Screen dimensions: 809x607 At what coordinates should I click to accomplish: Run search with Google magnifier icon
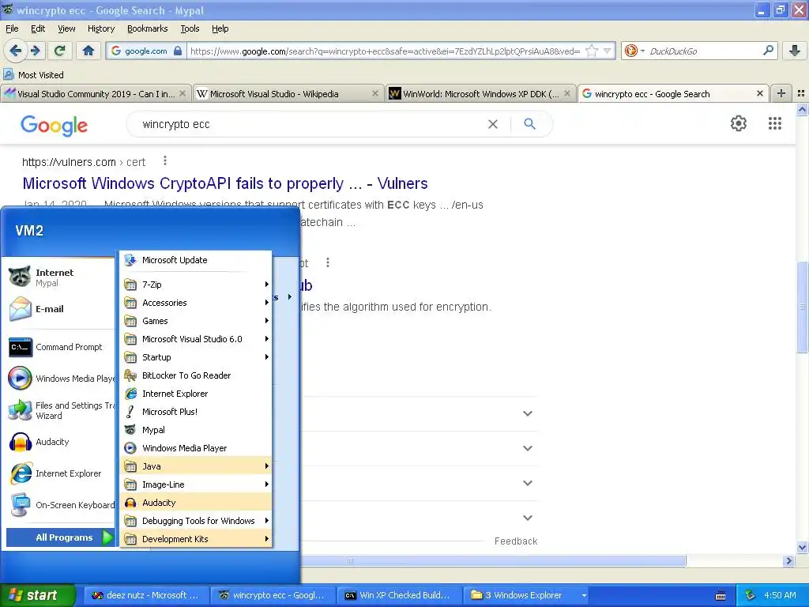[529, 124]
